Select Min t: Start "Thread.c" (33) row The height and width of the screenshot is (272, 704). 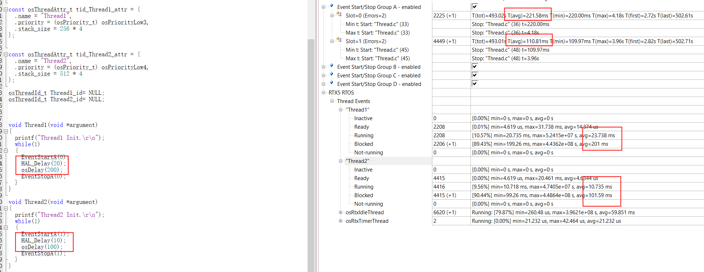click(377, 24)
